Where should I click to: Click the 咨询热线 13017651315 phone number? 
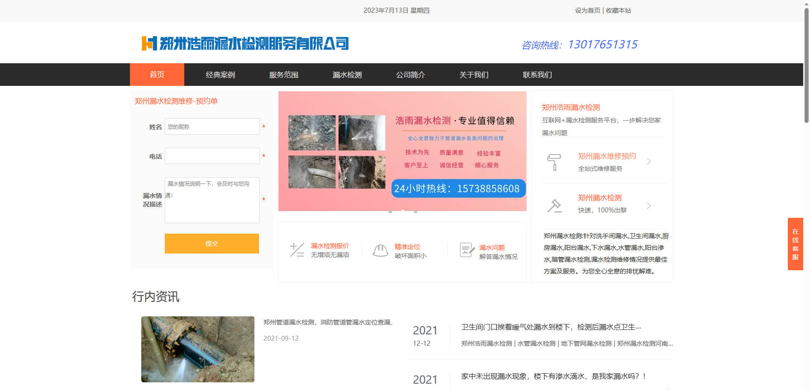tap(580, 44)
